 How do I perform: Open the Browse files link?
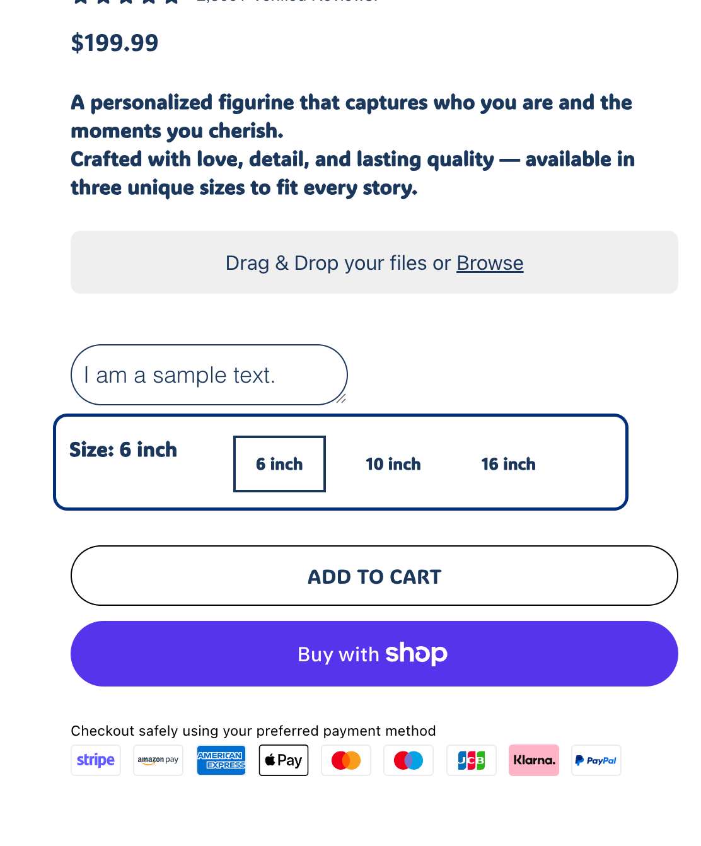point(490,263)
